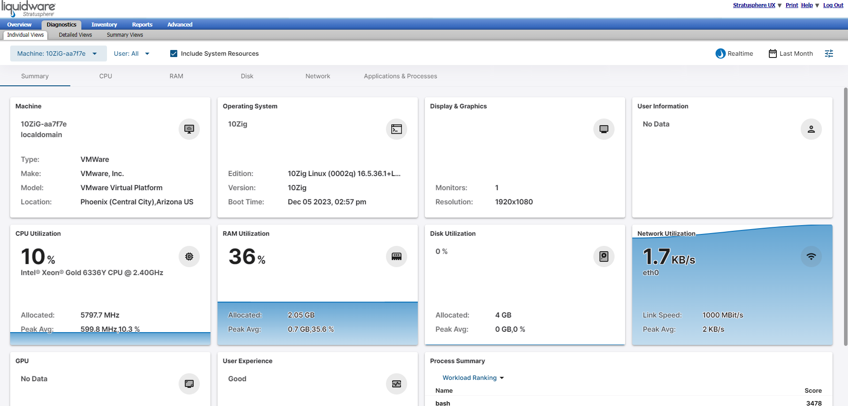Toggle Realtime mode
Viewport: 848px width, 406px height.
coord(734,54)
